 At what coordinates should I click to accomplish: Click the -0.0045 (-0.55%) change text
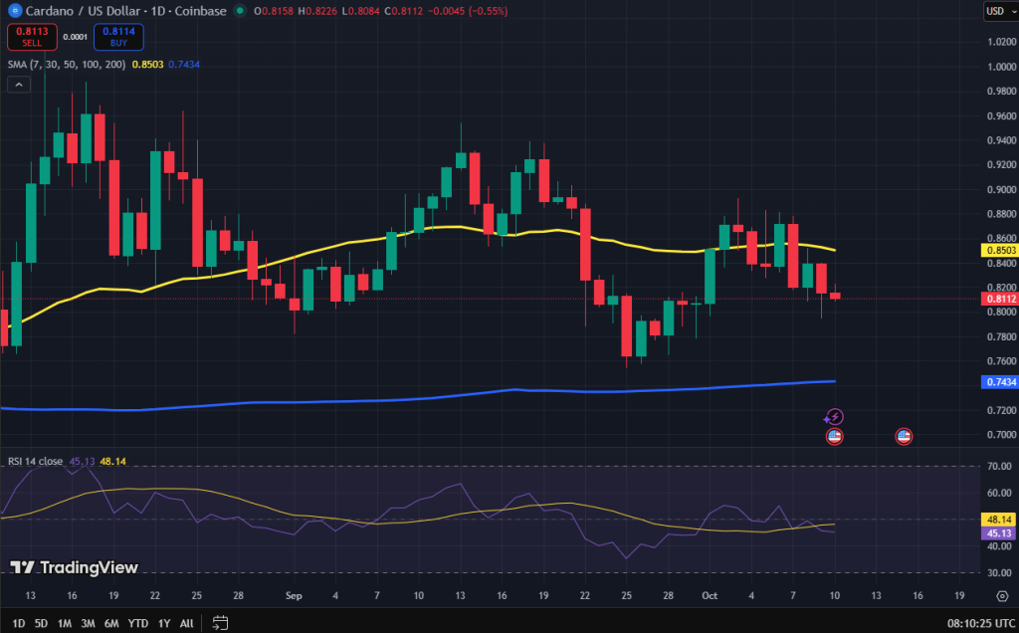(x=468, y=11)
